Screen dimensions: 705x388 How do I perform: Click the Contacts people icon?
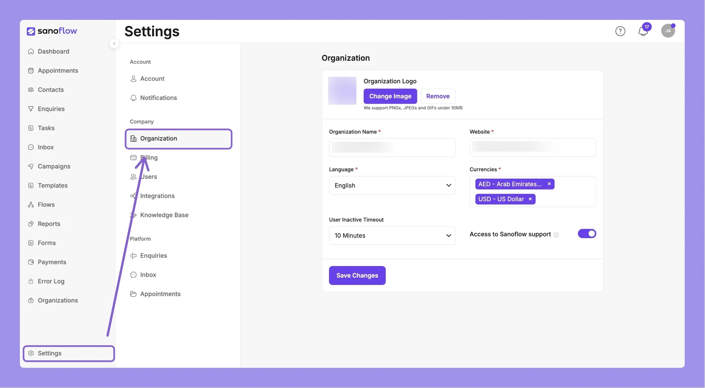[x=31, y=90]
